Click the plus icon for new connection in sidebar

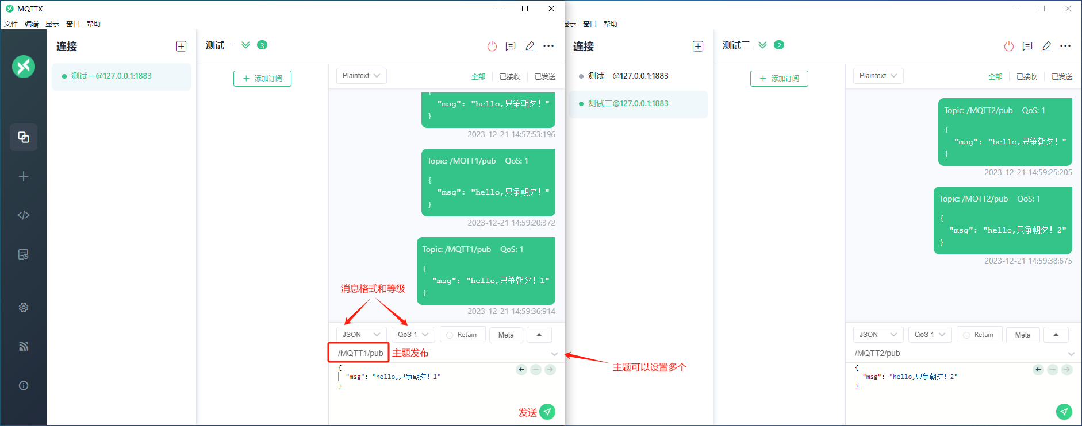click(x=24, y=176)
